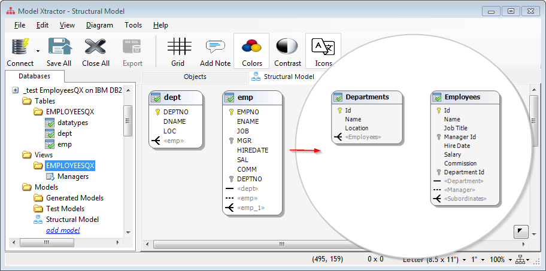Select the dept table tree item
The height and width of the screenshot is (271, 546).
click(x=65, y=133)
